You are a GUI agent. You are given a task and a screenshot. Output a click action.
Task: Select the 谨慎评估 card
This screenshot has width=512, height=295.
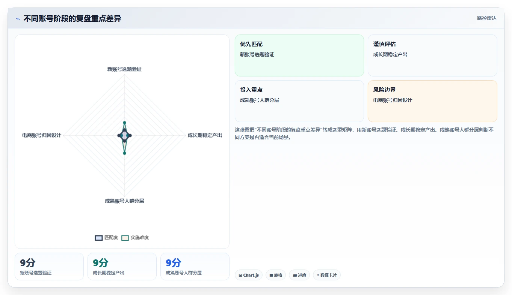[x=432, y=55]
